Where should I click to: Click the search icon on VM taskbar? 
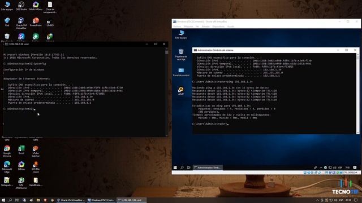click(182, 167)
